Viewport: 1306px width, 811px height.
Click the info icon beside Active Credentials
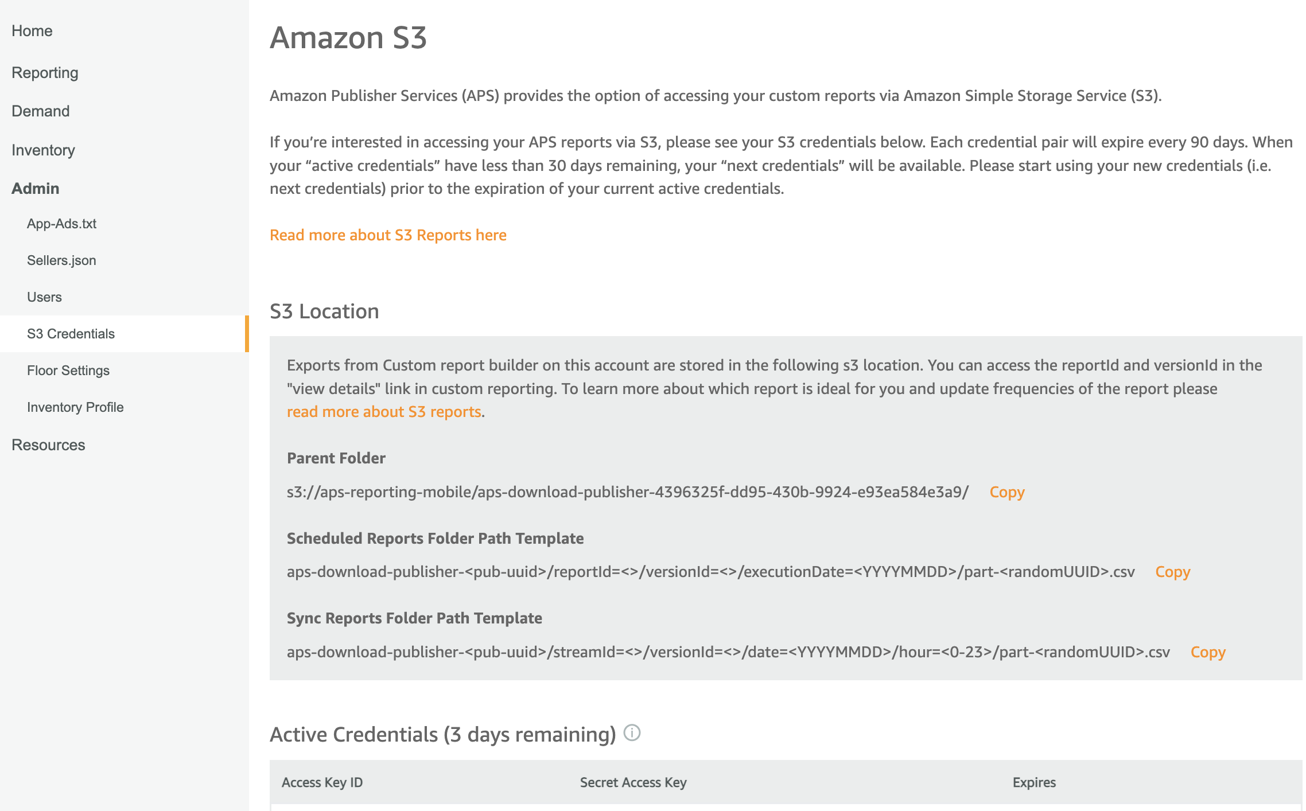[x=632, y=733]
